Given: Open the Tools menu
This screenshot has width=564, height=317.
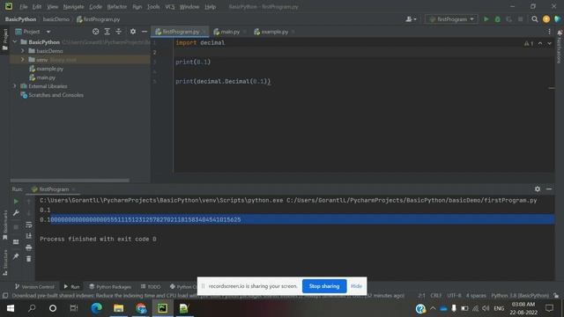Looking at the screenshot, I should tap(153, 6).
